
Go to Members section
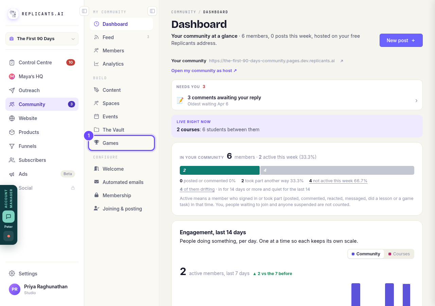(121, 51)
